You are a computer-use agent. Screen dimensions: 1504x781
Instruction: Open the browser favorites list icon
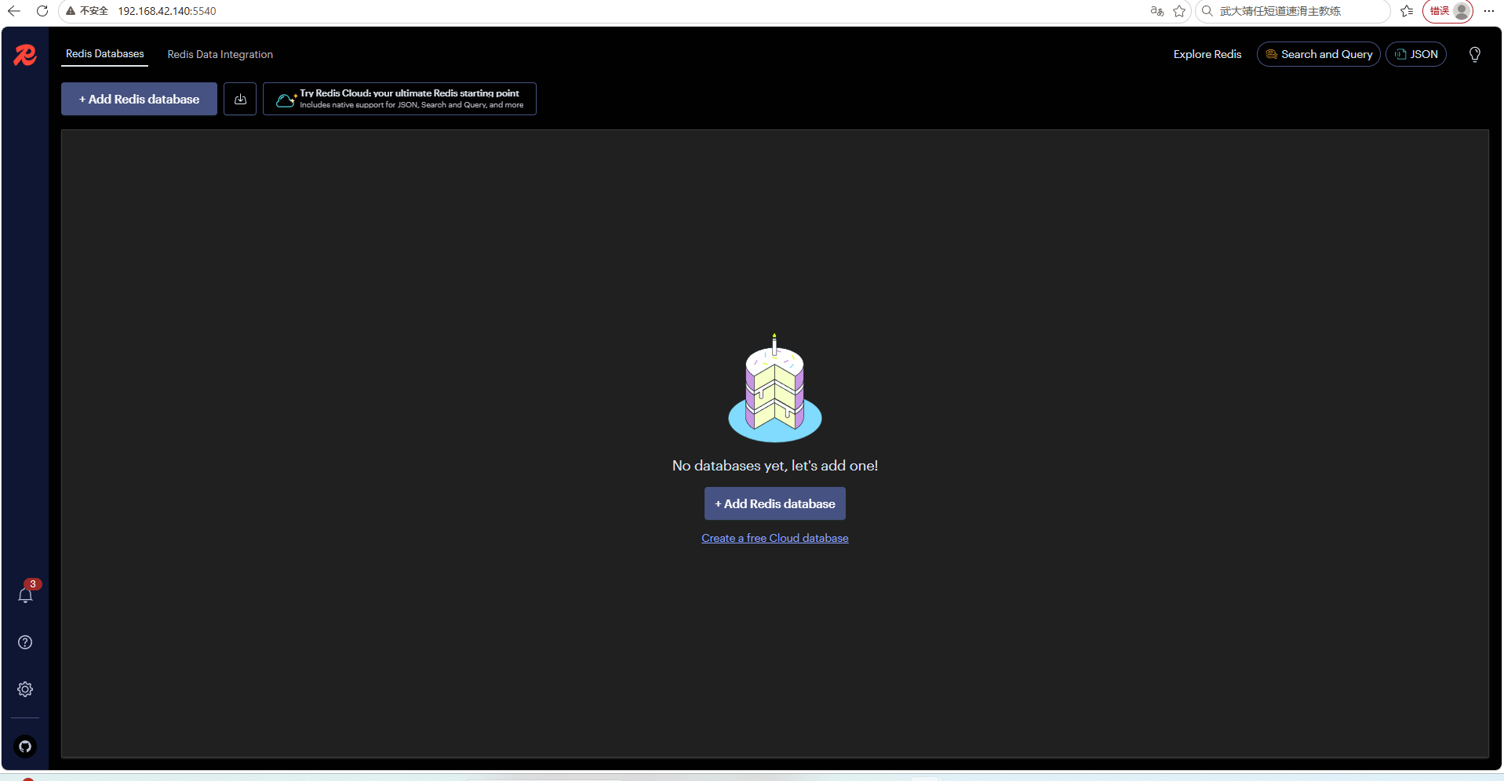(x=1407, y=11)
